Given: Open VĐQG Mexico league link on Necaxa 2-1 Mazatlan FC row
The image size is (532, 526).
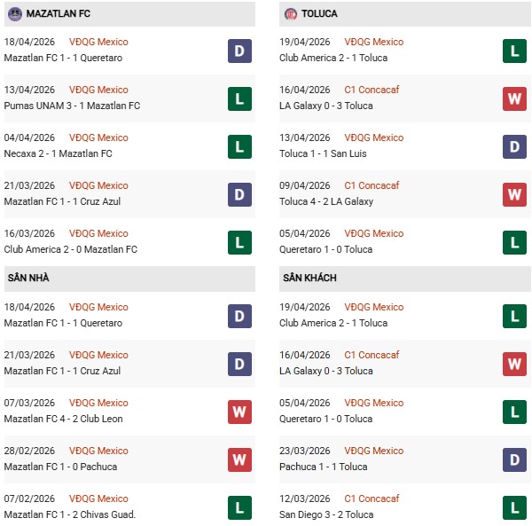Looking at the screenshot, I should (98, 137).
